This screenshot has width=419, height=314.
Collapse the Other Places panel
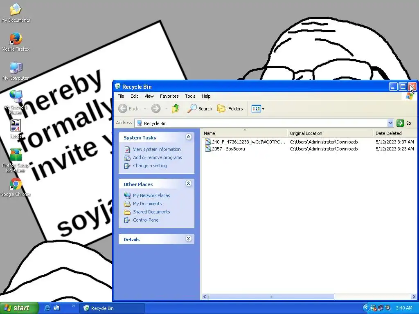188,184
